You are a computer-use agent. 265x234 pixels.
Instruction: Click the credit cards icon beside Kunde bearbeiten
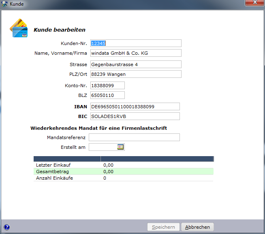[19, 28]
